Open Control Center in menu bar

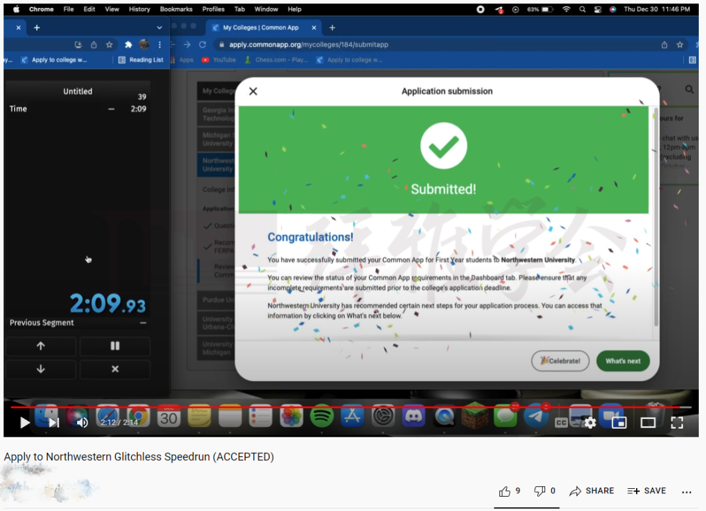coord(597,9)
